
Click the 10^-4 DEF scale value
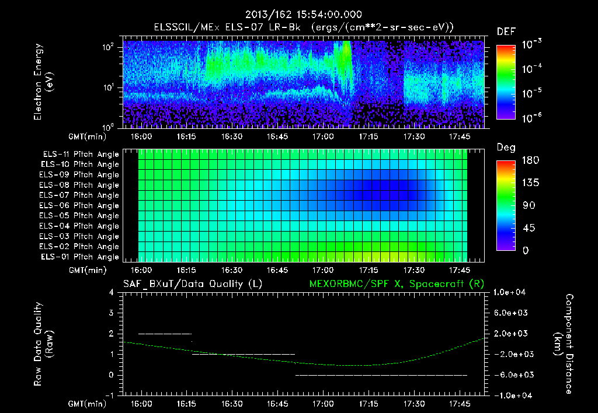(x=531, y=69)
